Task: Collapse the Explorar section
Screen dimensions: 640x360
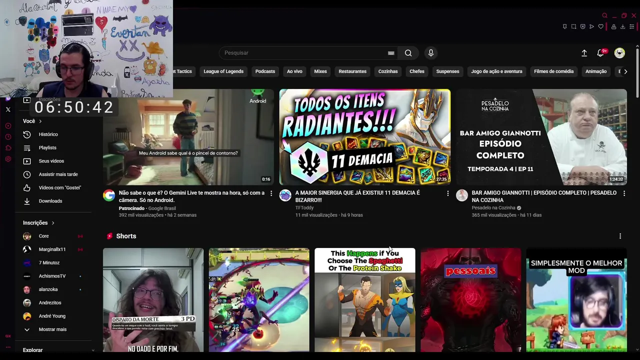Action: pos(92,350)
